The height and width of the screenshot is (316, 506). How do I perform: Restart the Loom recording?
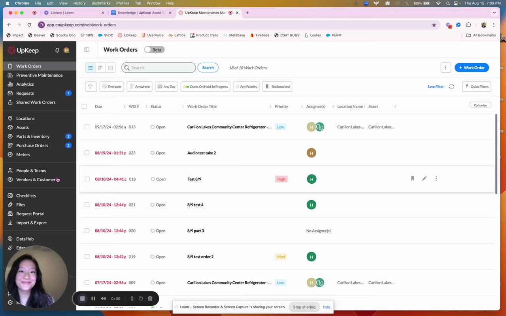141,299
